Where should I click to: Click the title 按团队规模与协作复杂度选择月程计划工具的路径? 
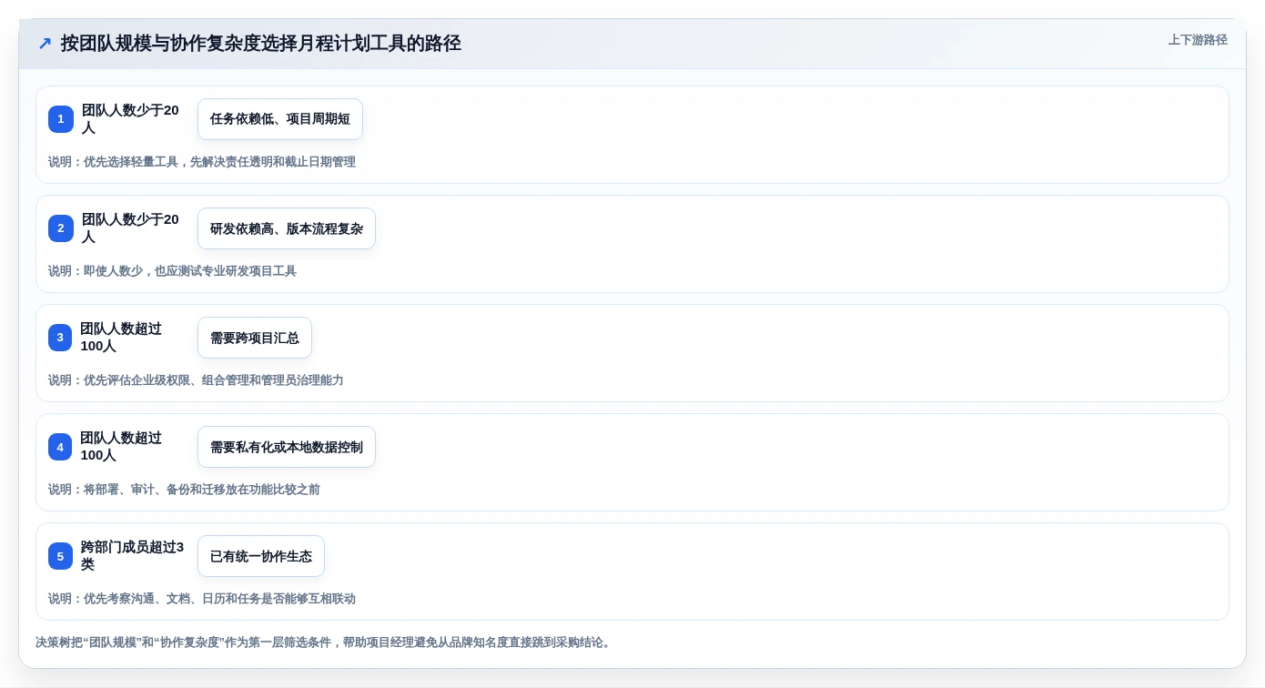261,44
